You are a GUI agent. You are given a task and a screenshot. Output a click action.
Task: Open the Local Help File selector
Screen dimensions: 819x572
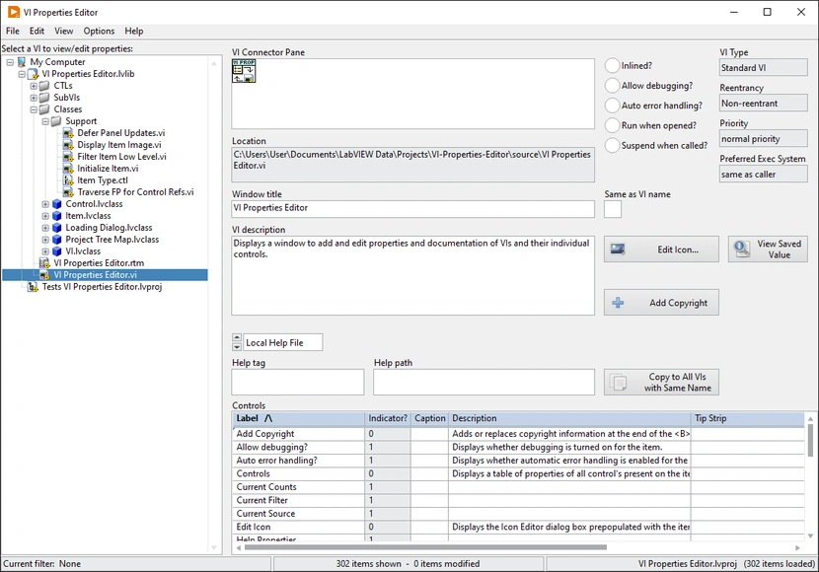pyautogui.click(x=282, y=343)
